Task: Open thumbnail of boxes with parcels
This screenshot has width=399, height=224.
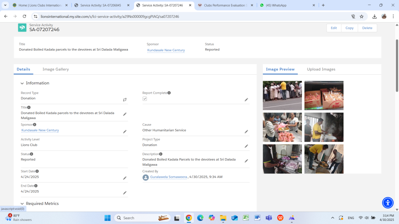Action: click(324, 96)
